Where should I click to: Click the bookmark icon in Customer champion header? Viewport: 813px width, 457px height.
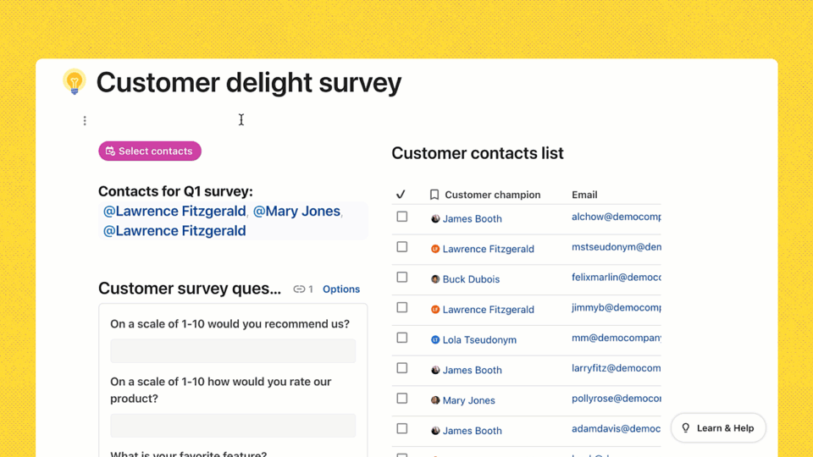coord(434,195)
